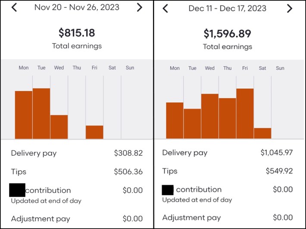Go to next week after Nov 20 - Nov 26
The width and height of the screenshot is (306, 229).
pos(139,7)
